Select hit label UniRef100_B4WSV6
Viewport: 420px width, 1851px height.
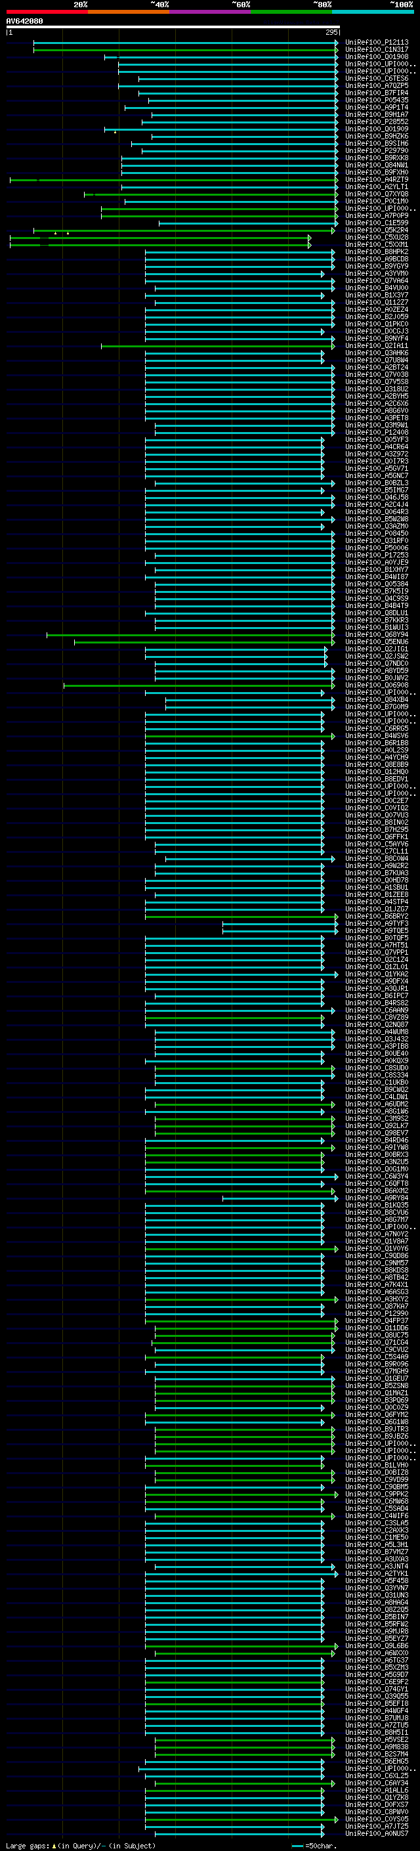coord(377,736)
